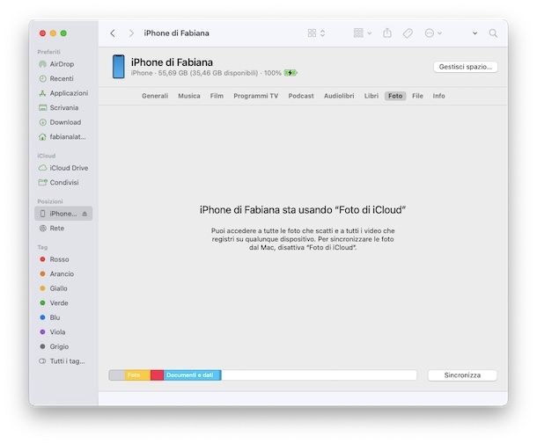Open Download in the sidebar
This screenshot has width=537, height=444.
pyautogui.click(x=63, y=122)
